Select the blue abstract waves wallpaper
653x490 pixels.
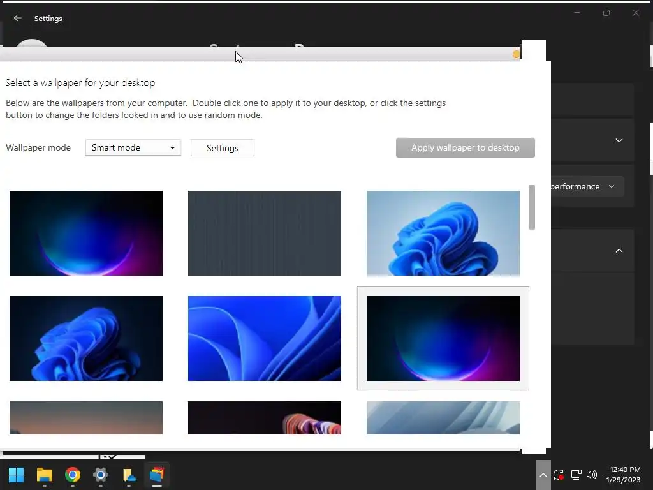click(265, 338)
